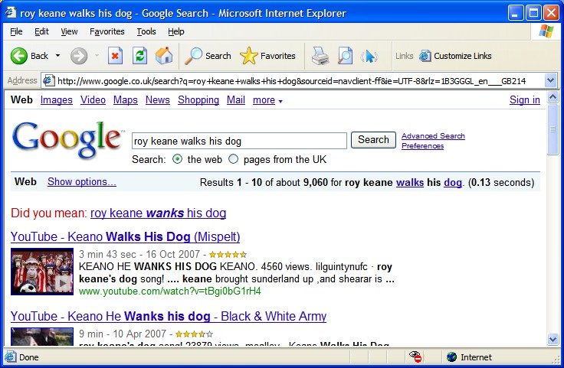Open 'Keano Walks His Dog (Mispelt)' result

125,236
